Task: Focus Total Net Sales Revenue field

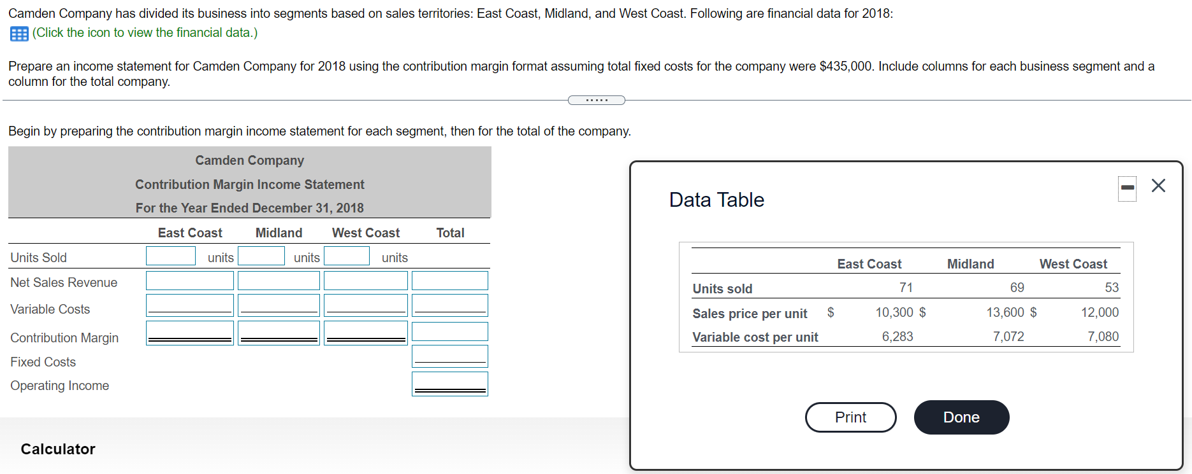Action: (450, 281)
